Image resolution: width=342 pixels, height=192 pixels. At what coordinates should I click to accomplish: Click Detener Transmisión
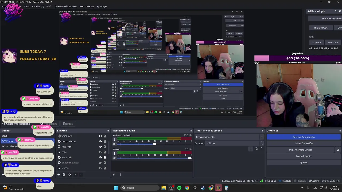point(304,137)
